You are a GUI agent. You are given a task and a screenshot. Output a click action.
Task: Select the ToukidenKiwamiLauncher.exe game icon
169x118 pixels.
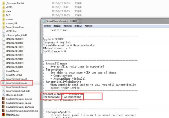coord(4,111)
